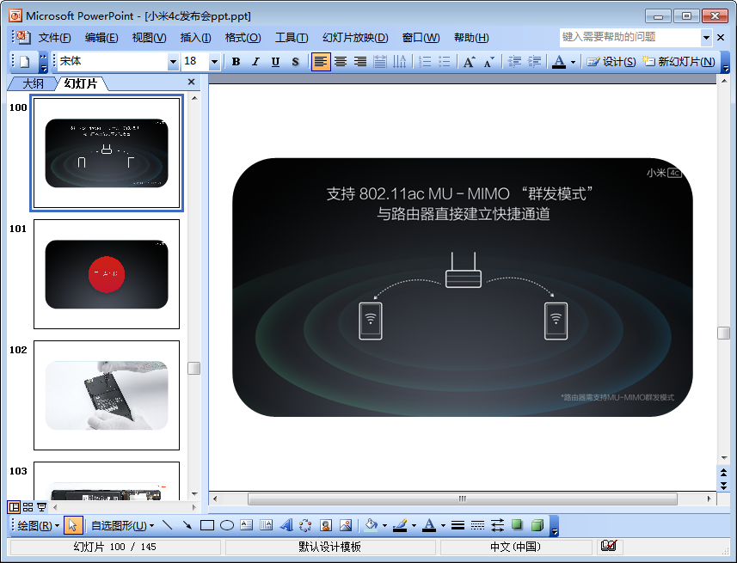The height and width of the screenshot is (563, 737).
Task: Start slide show from current slide
Action: pyautogui.click(x=42, y=507)
